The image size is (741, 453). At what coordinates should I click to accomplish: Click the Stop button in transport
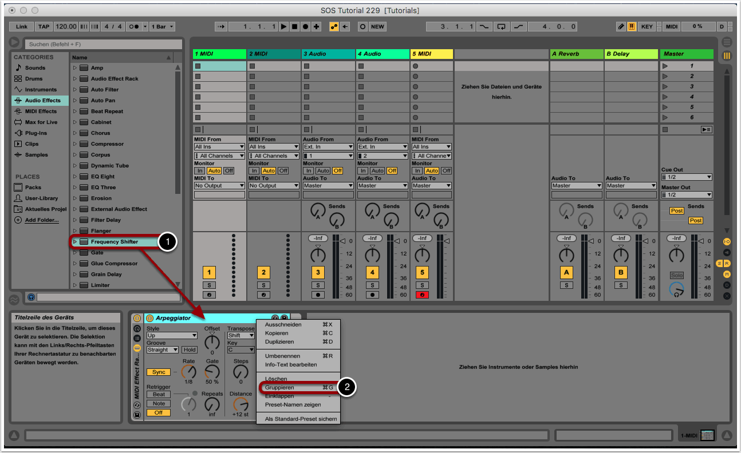pyautogui.click(x=294, y=26)
